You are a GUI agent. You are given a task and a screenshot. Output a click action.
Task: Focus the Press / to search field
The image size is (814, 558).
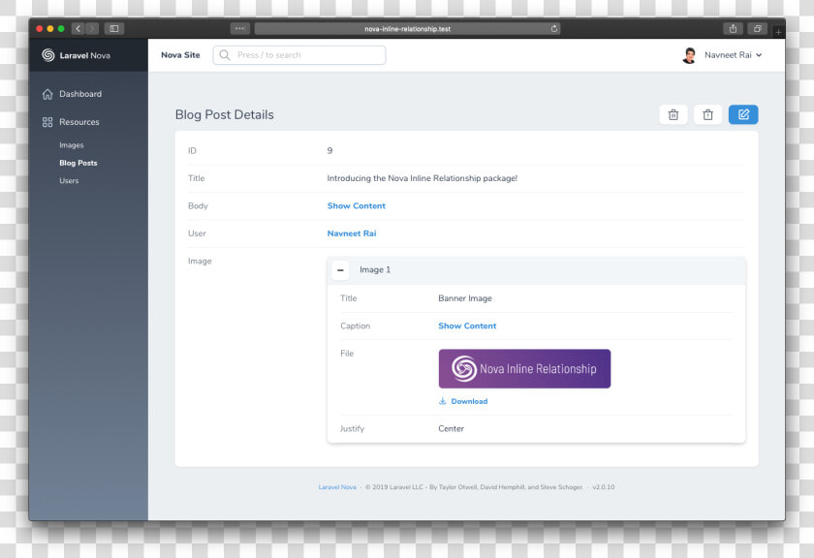pos(299,55)
